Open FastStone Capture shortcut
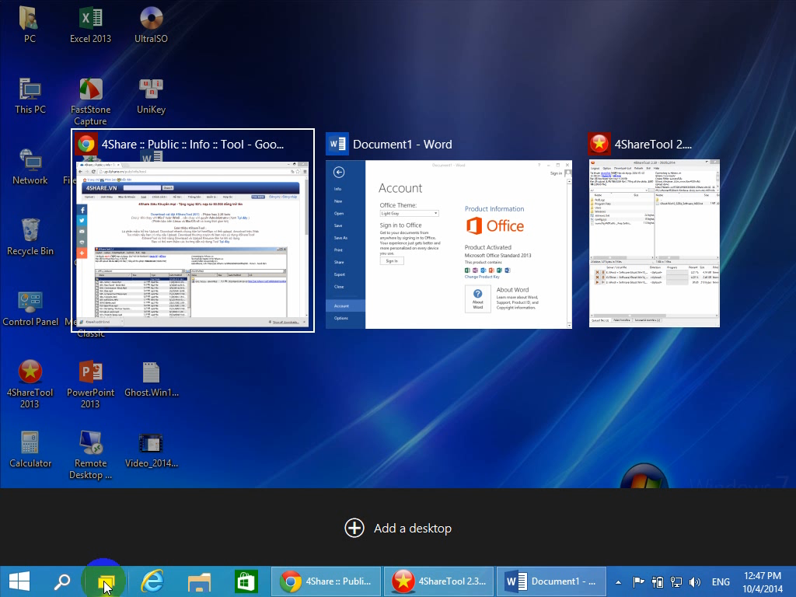Image resolution: width=796 pixels, height=597 pixels. (x=90, y=101)
